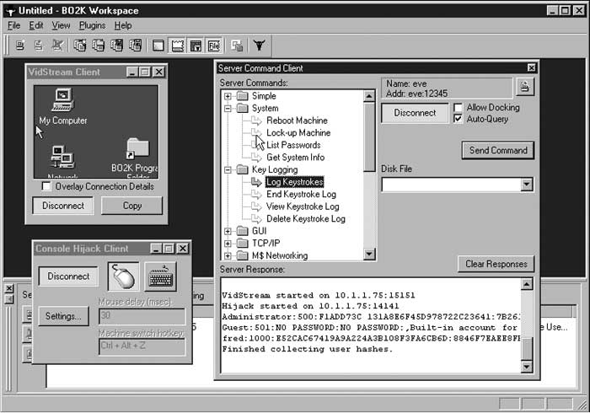Open the Plugins menu
Image resolution: width=590 pixels, height=413 pixels.
92,25
